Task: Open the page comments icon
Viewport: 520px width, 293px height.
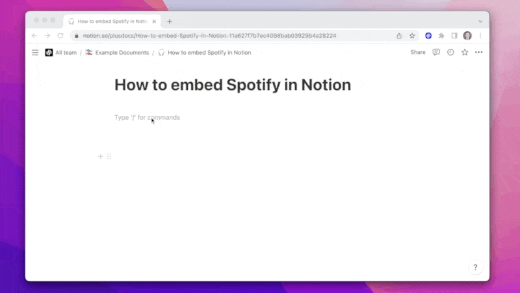Action: tap(436, 52)
